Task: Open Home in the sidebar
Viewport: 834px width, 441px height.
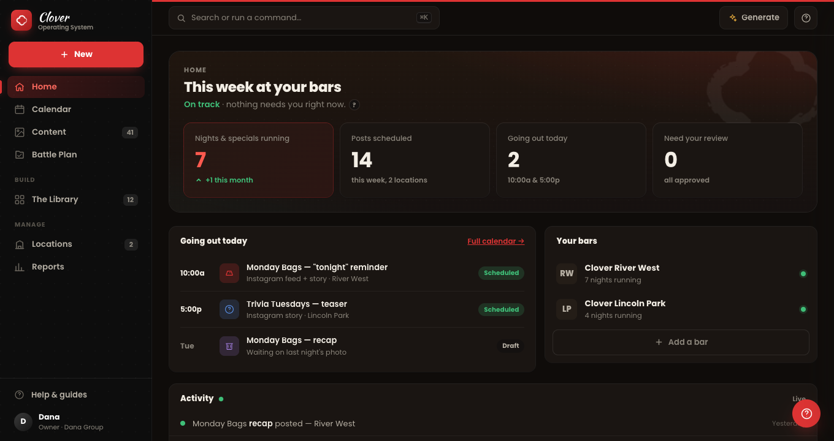Action: (76, 87)
